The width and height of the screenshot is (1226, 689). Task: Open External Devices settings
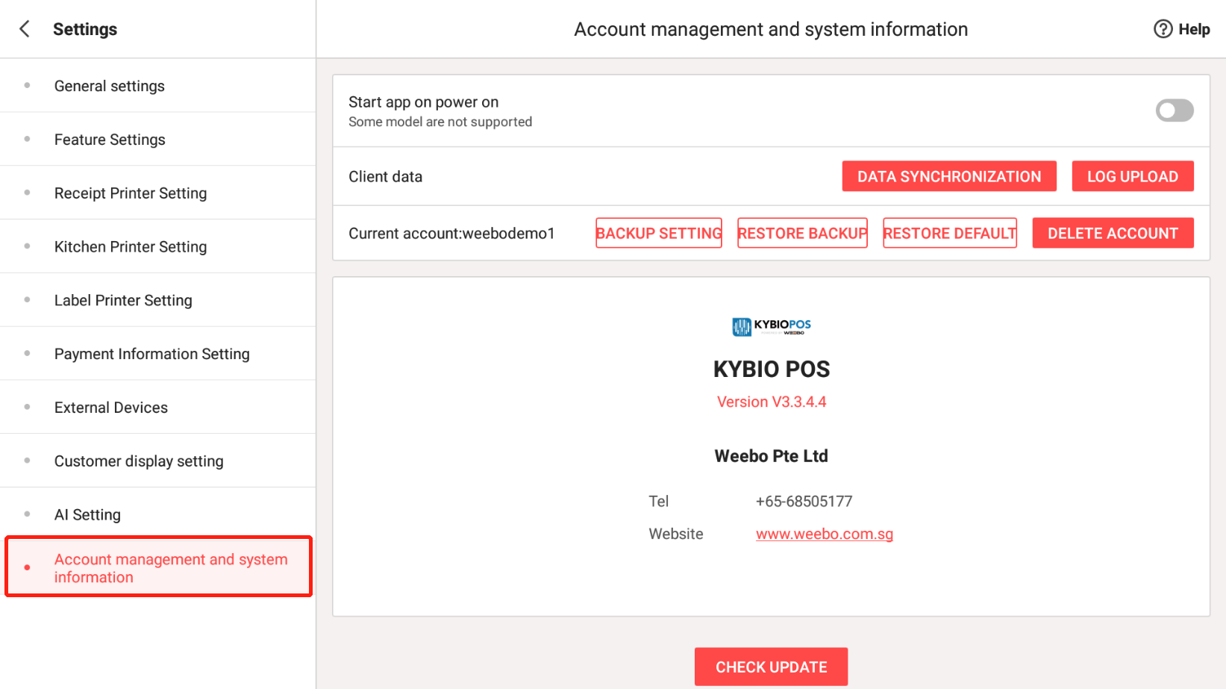click(158, 408)
